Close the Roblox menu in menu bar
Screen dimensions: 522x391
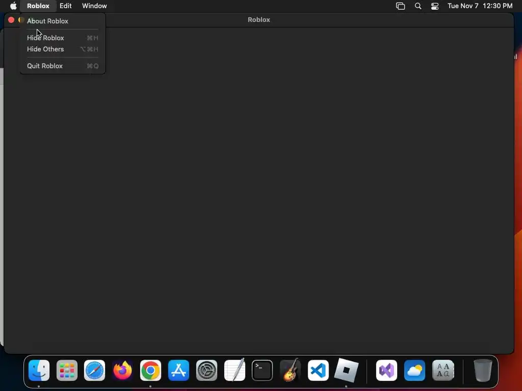[38, 6]
